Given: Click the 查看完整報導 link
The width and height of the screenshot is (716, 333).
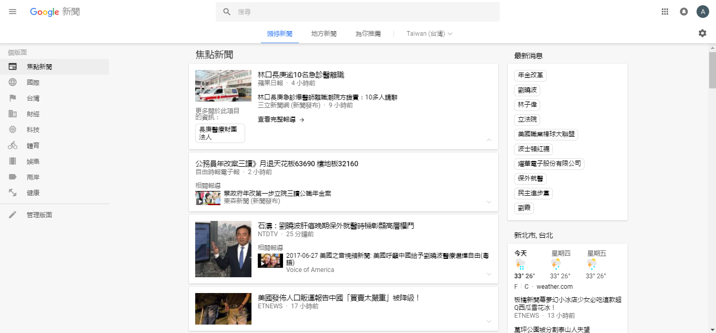Looking at the screenshot, I should pos(281,120).
